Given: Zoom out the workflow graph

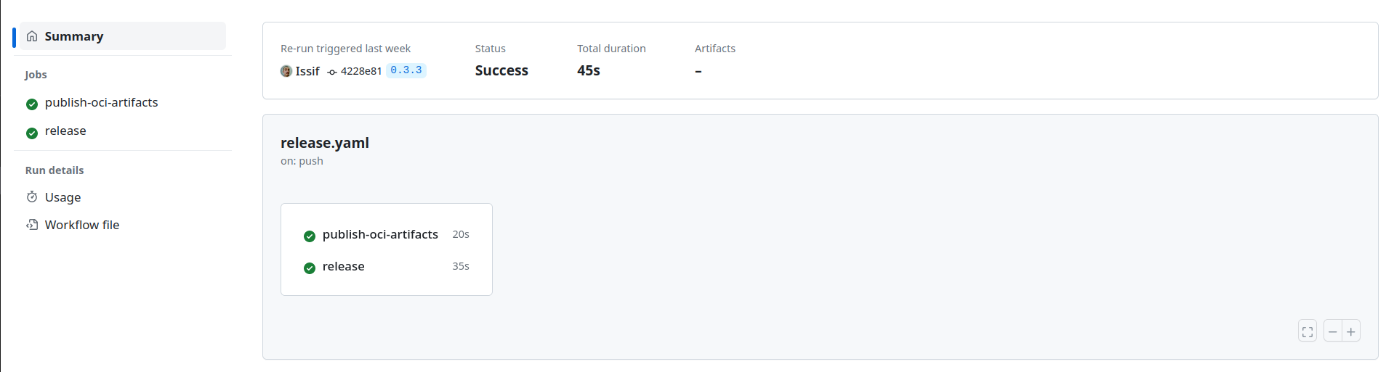Looking at the screenshot, I should [1332, 331].
